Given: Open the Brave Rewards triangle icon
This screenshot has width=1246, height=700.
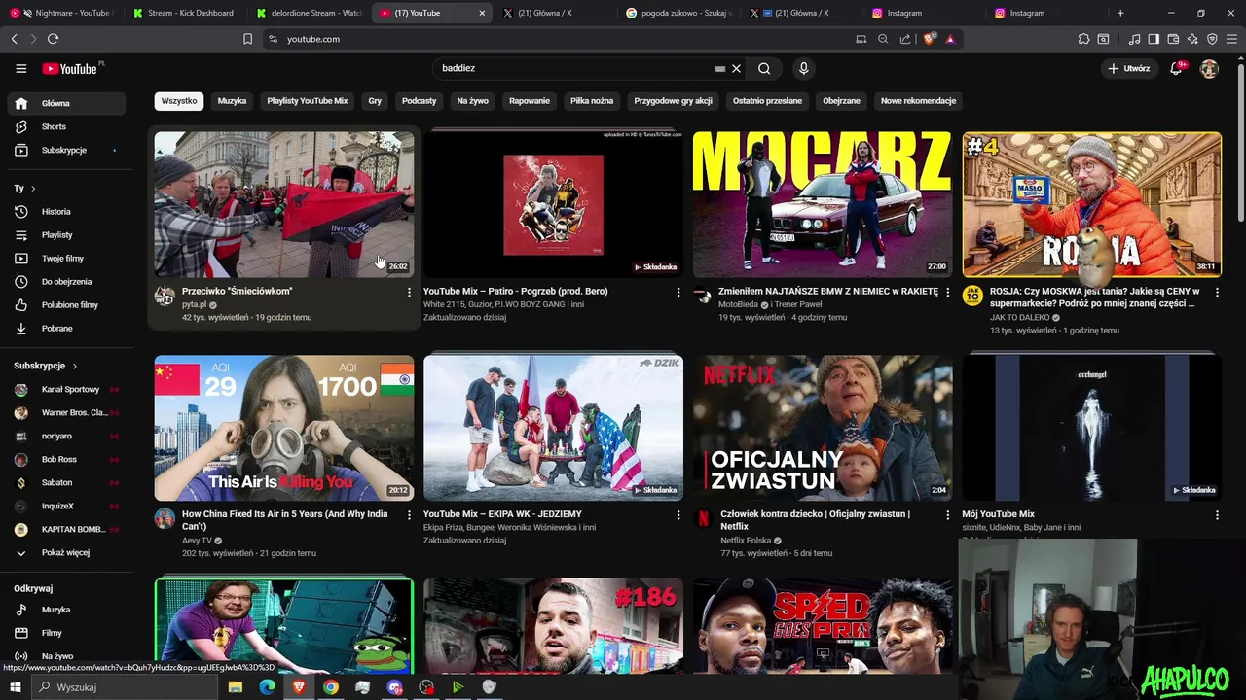Looking at the screenshot, I should [x=950, y=39].
